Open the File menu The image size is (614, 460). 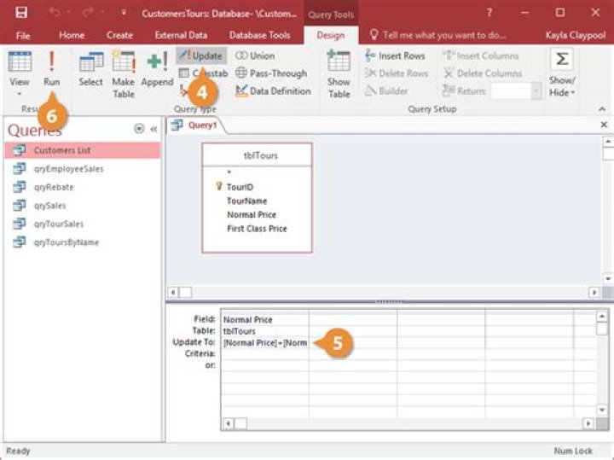23,35
